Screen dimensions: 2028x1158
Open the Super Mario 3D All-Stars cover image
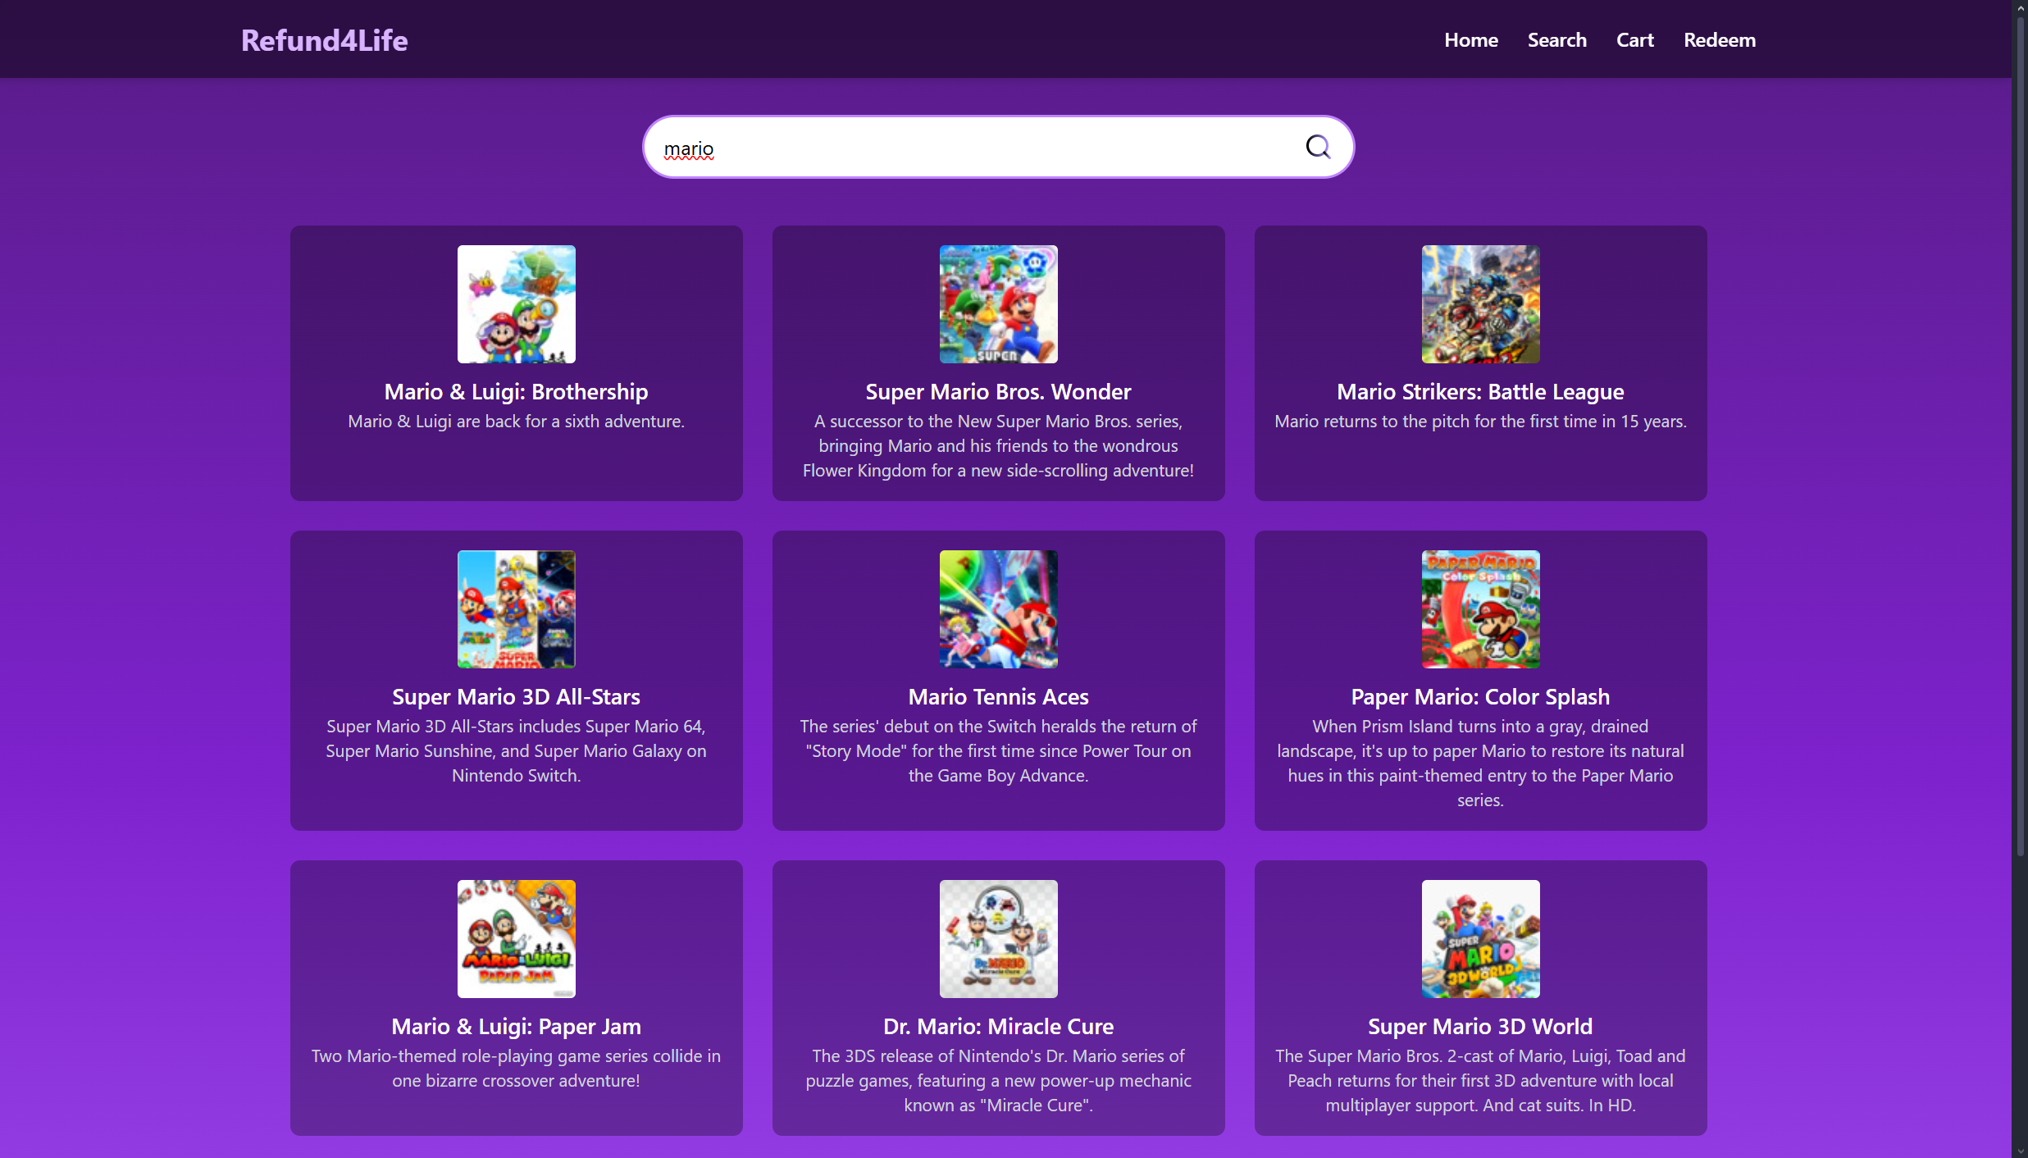516,609
